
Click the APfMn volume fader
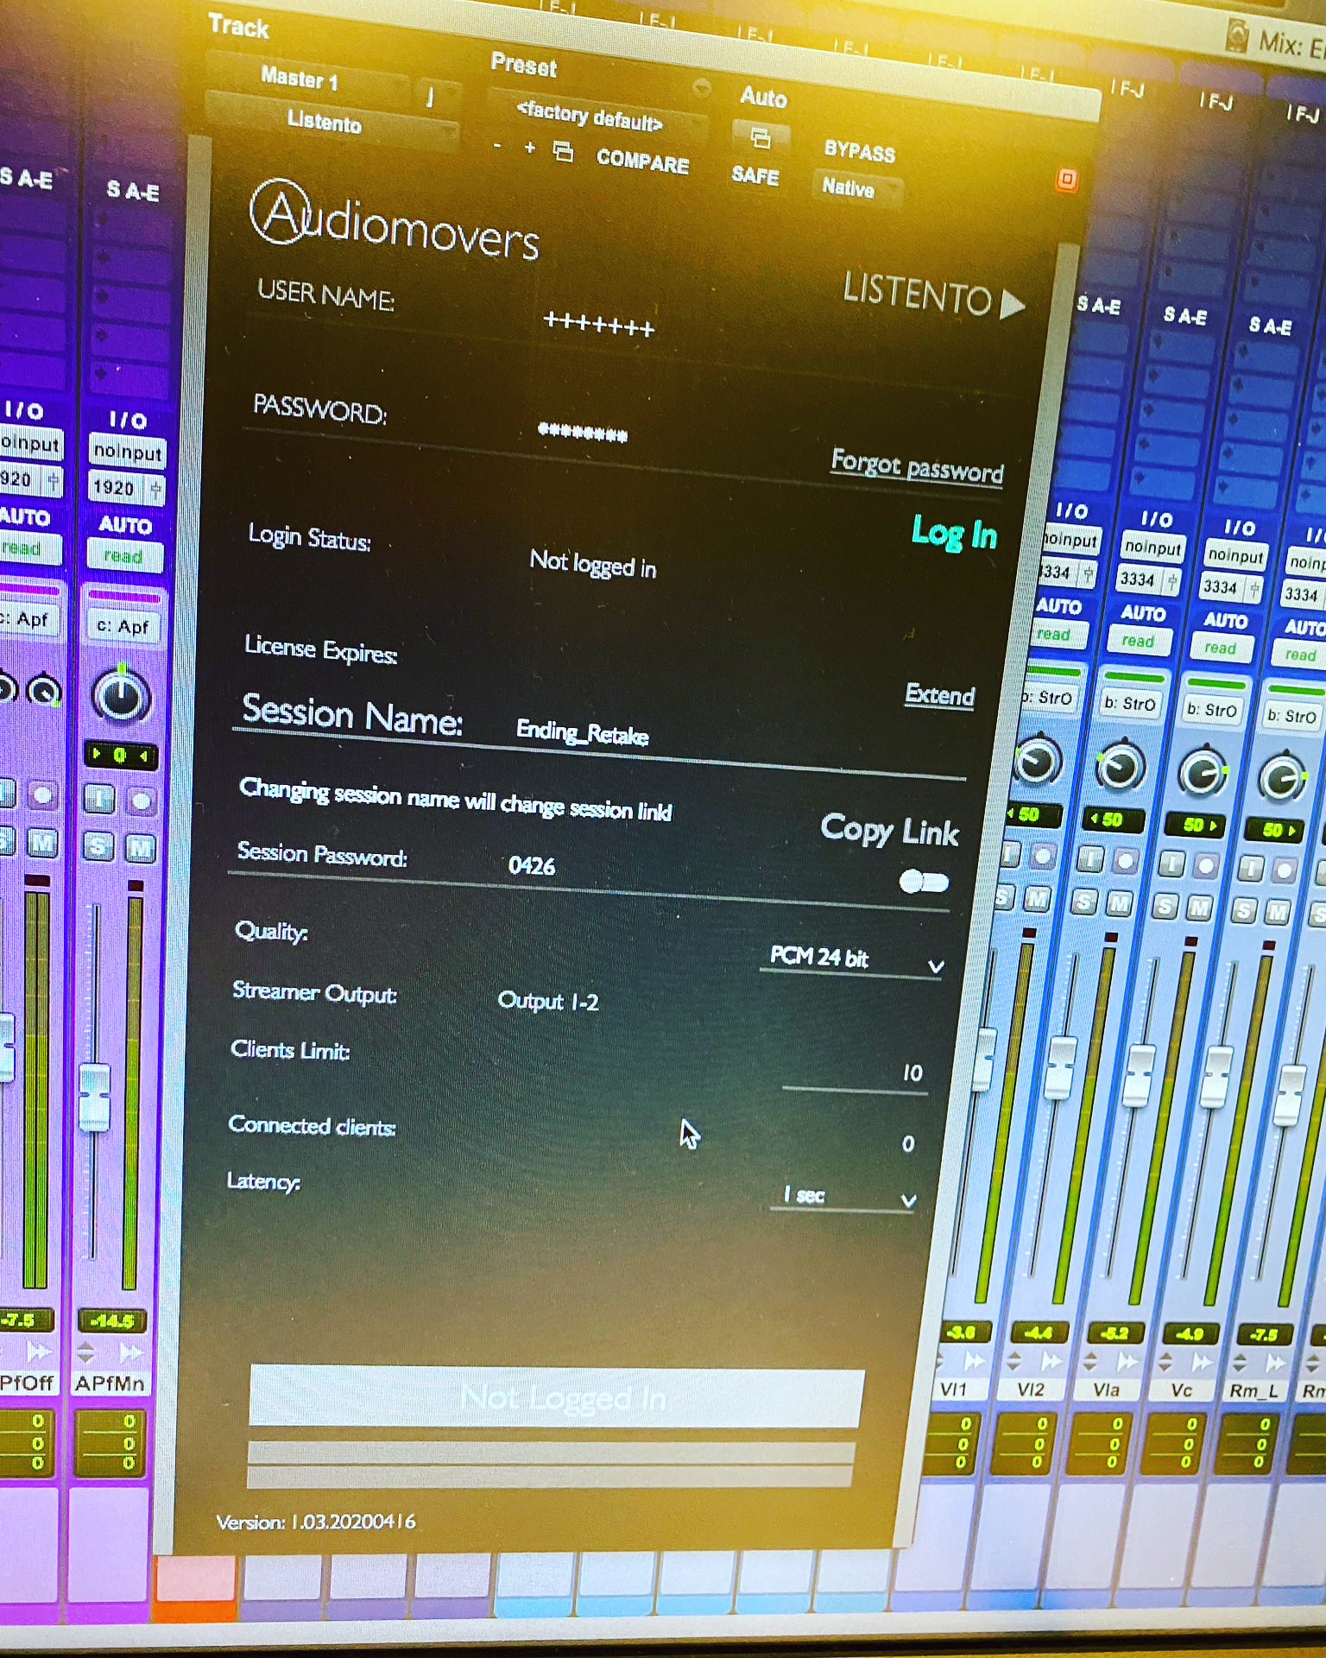[x=94, y=1097]
